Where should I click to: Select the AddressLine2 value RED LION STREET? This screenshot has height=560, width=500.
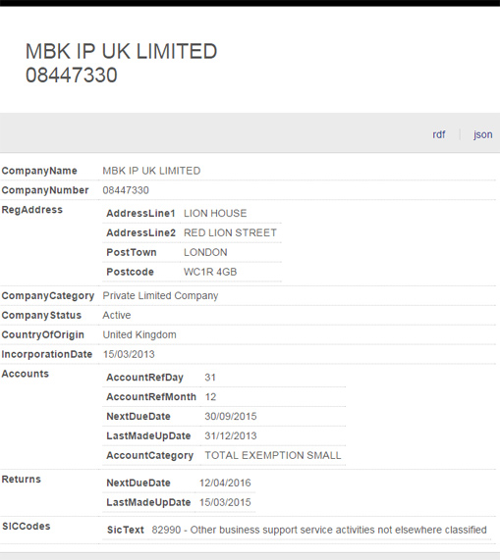click(x=230, y=232)
